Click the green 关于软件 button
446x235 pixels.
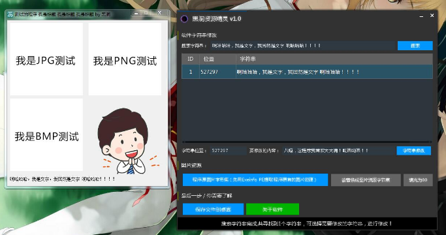coord(272,210)
